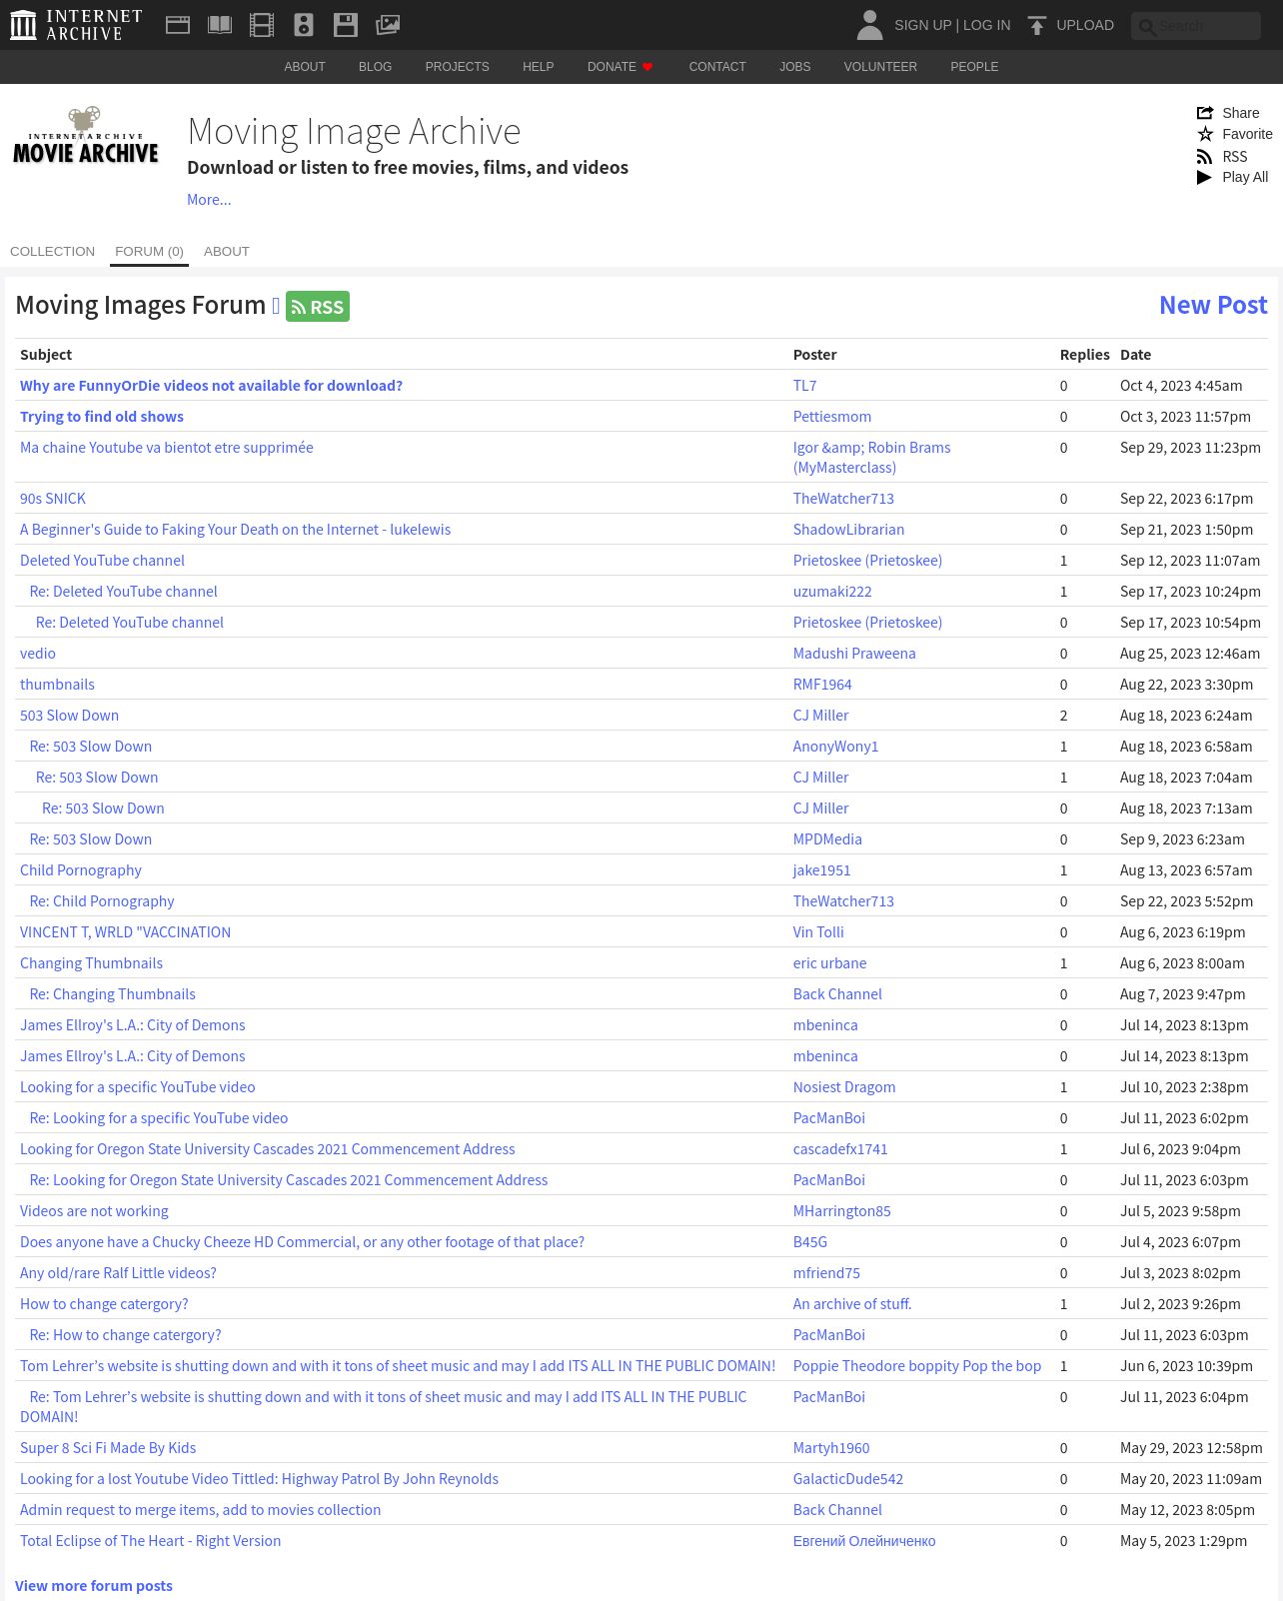Open PROJECTS menu item
This screenshot has width=1283, height=1601.
(x=457, y=67)
